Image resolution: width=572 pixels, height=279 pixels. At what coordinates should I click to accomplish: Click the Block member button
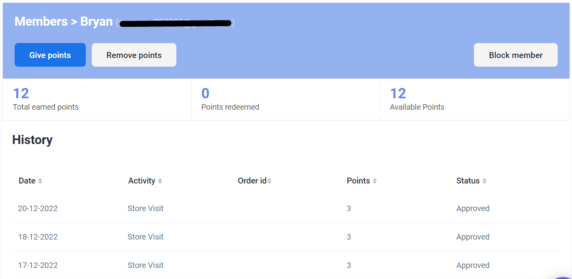click(516, 55)
